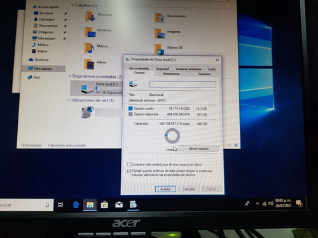
Task: Open the volume icon in system tray
Action: [x=270, y=203]
